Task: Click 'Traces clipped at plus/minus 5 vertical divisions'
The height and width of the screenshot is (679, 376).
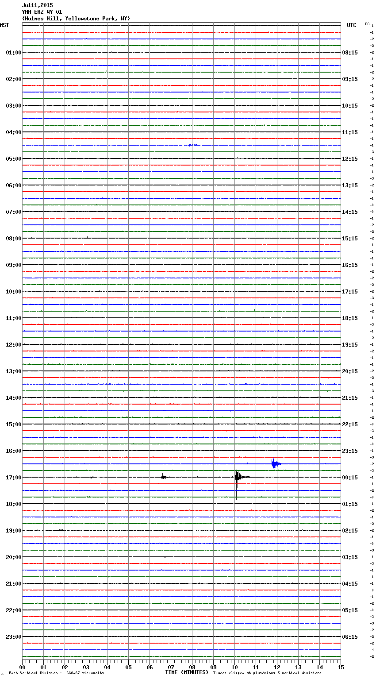Action: (267, 673)
